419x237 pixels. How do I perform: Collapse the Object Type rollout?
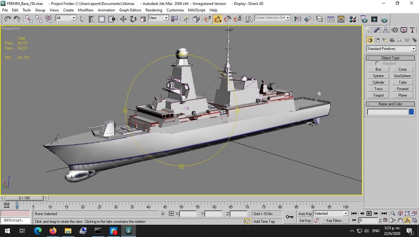[x=390, y=58]
